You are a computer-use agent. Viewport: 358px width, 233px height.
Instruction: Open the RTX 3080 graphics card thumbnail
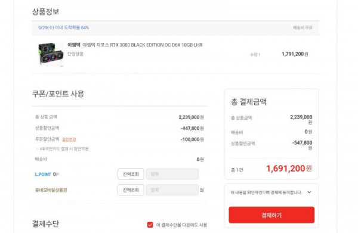pos(51,54)
